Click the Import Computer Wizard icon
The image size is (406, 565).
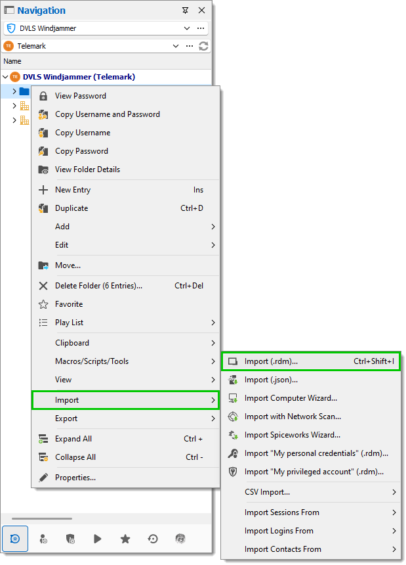(x=233, y=398)
